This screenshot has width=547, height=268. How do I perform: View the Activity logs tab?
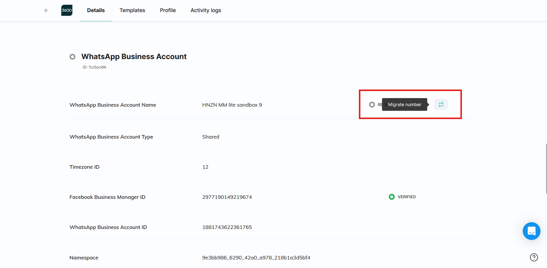(x=206, y=10)
